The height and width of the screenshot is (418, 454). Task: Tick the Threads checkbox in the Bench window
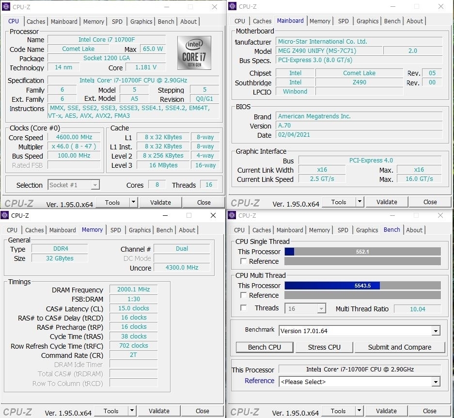(x=244, y=308)
